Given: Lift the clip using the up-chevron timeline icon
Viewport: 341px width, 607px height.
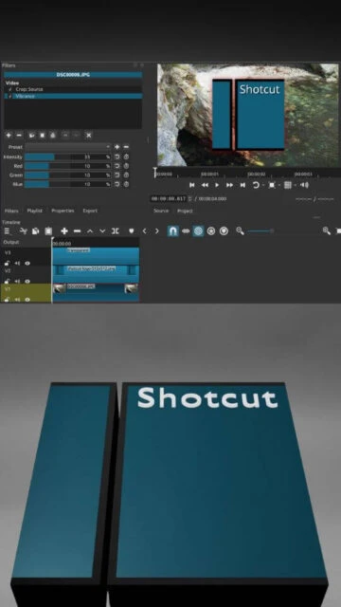Looking at the screenshot, I should [x=90, y=231].
